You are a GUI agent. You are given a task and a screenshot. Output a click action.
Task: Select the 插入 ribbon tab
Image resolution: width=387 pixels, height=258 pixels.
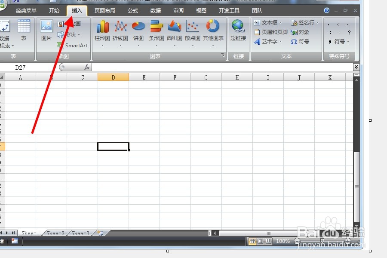click(77, 11)
